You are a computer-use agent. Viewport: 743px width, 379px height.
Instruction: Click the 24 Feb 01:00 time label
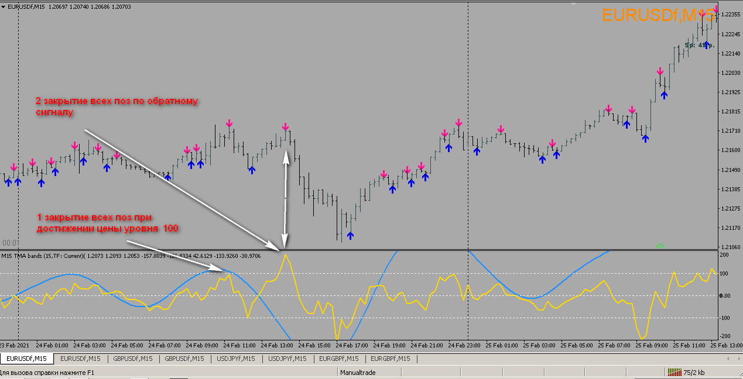53,345
